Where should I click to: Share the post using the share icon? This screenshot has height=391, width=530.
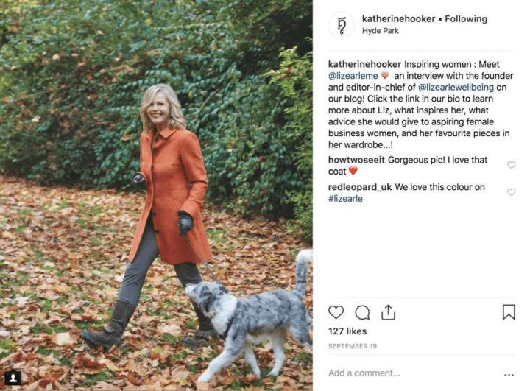click(388, 312)
